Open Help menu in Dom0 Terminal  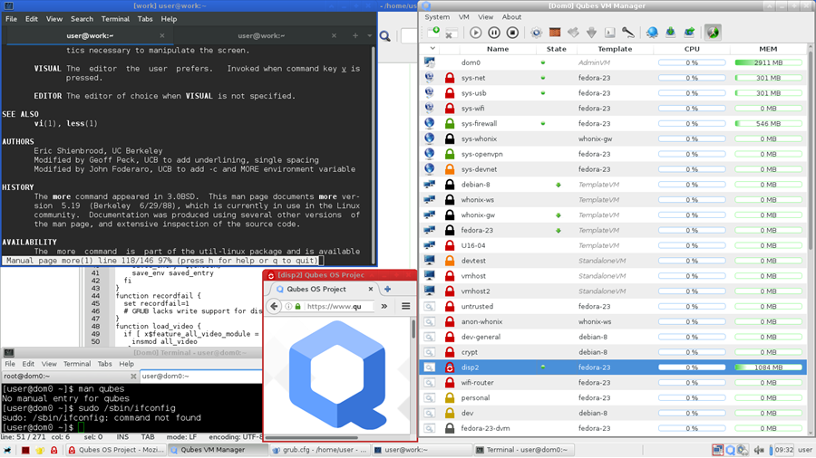126,364
